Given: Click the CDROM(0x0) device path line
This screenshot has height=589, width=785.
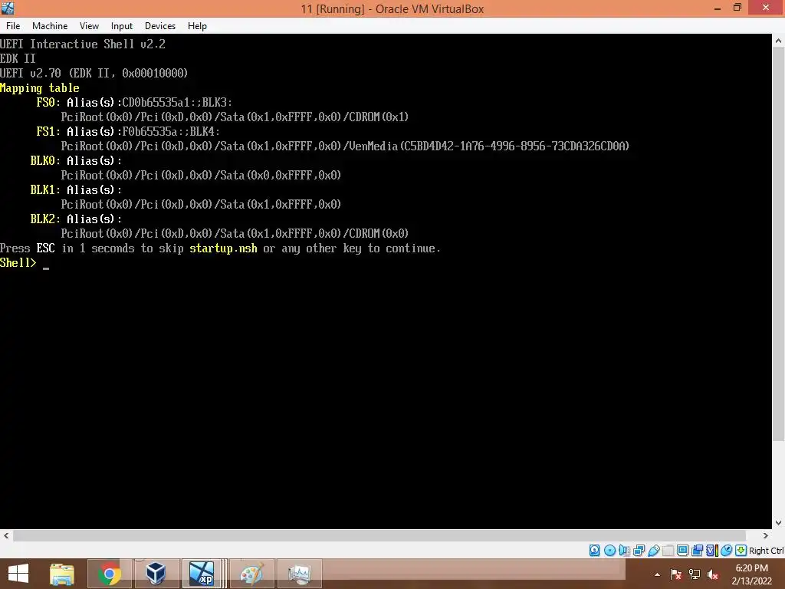Looking at the screenshot, I should coord(235,233).
